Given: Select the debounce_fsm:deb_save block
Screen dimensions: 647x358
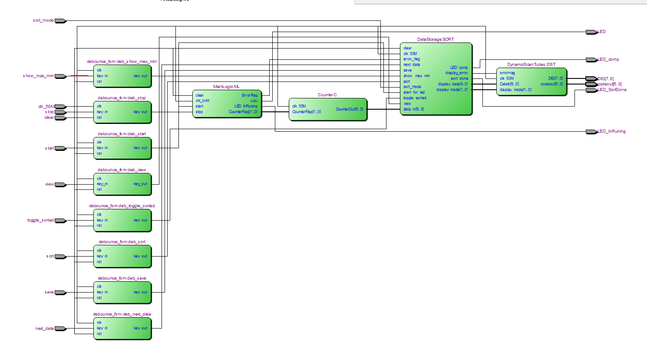Looking at the screenshot, I should click(122, 292).
